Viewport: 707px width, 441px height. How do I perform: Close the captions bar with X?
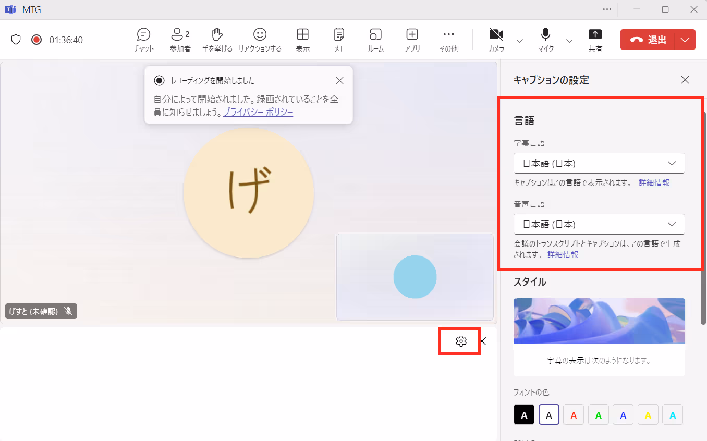coord(483,341)
